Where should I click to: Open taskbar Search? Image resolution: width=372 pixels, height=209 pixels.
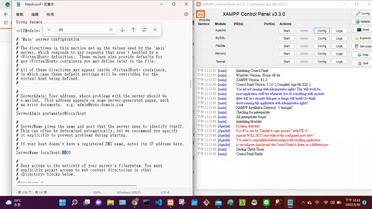click(74, 202)
